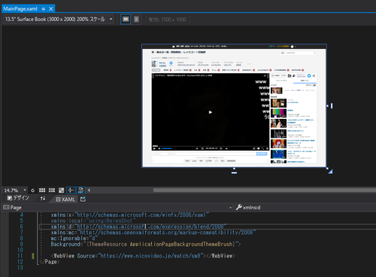The width and height of the screenshot is (376, 277).
Task: Pop out the XAML editor icon
Action: [x=83, y=199]
